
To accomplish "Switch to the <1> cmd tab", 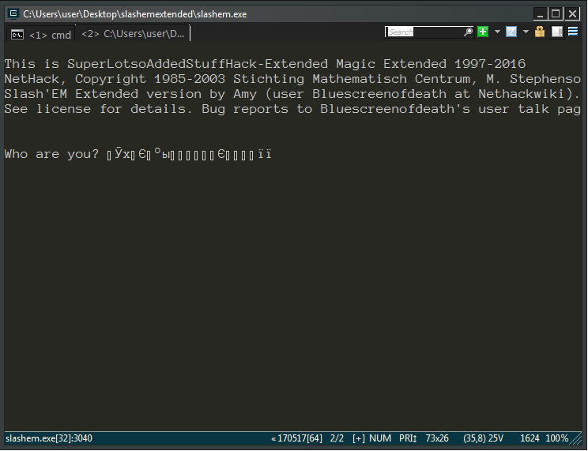I will click(x=41, y=35).
